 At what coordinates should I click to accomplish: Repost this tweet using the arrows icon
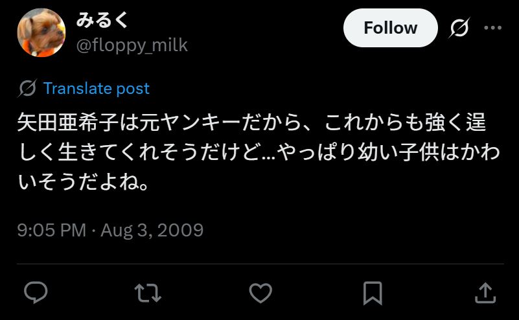(x=148, y=293)
